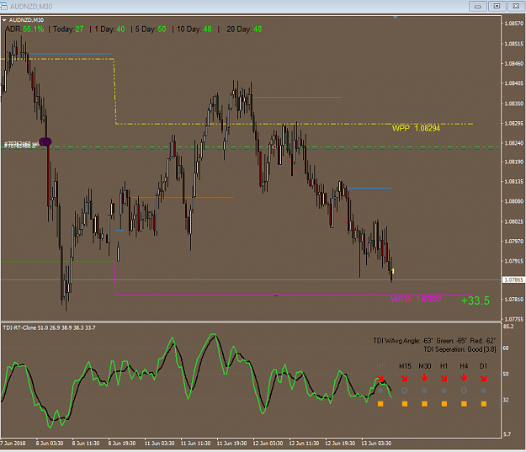
Task: Select the H1 timeframe label
Action: point(444,366)
